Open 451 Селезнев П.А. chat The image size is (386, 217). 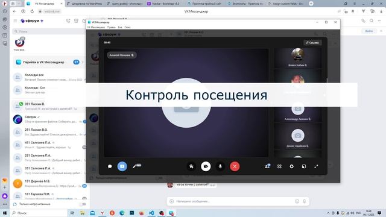49,145
